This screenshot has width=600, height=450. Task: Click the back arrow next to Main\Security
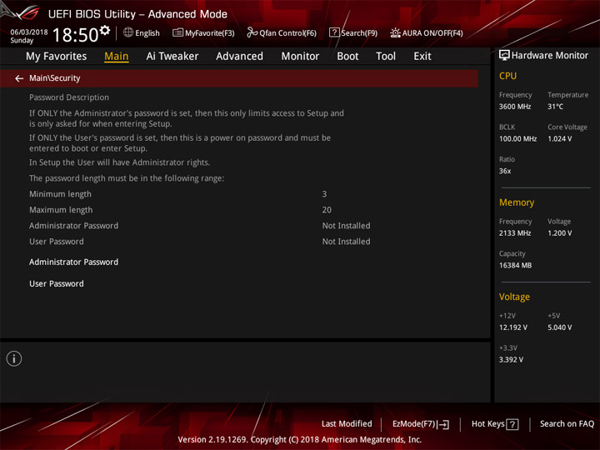19,78
